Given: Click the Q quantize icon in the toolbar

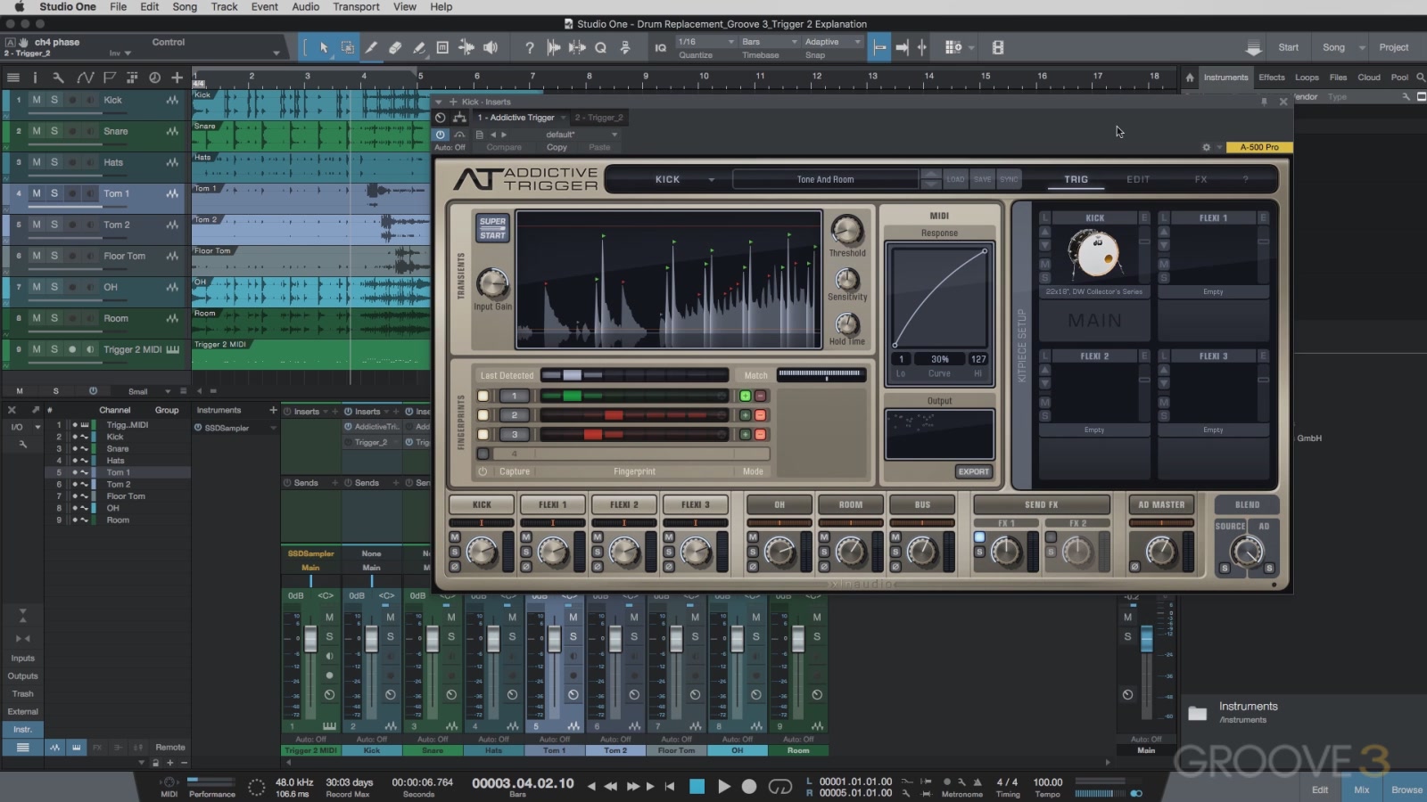Looking at the screenshot, I should tap(600, 47).
